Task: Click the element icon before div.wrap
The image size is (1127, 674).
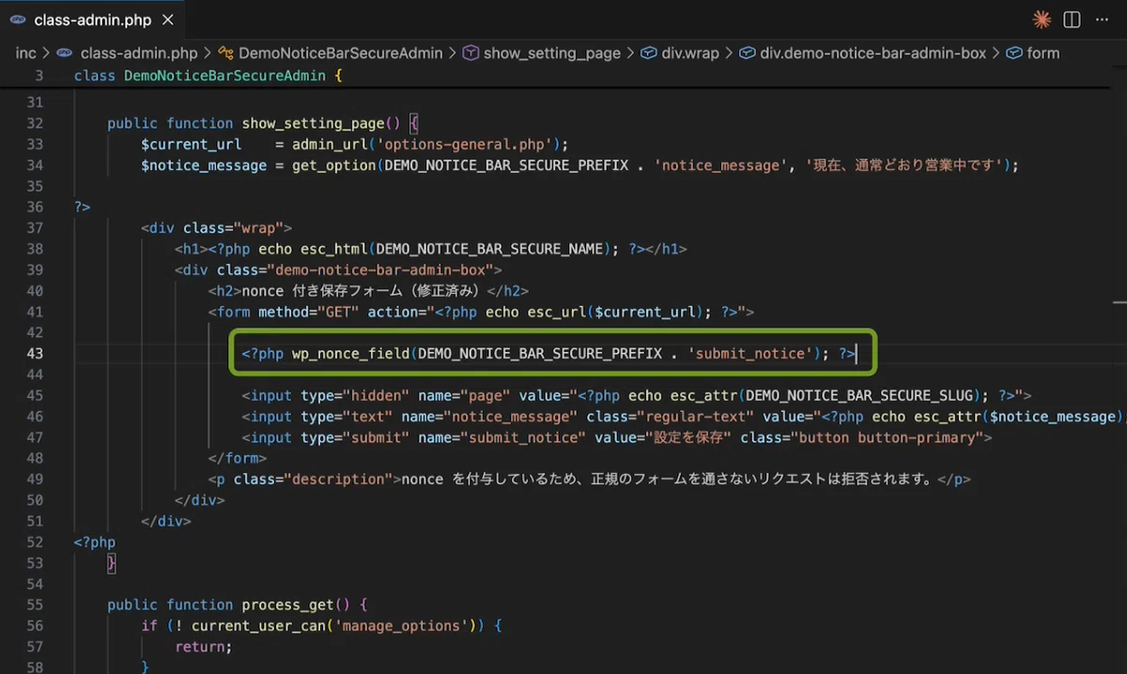Action: tap(649, 54)
